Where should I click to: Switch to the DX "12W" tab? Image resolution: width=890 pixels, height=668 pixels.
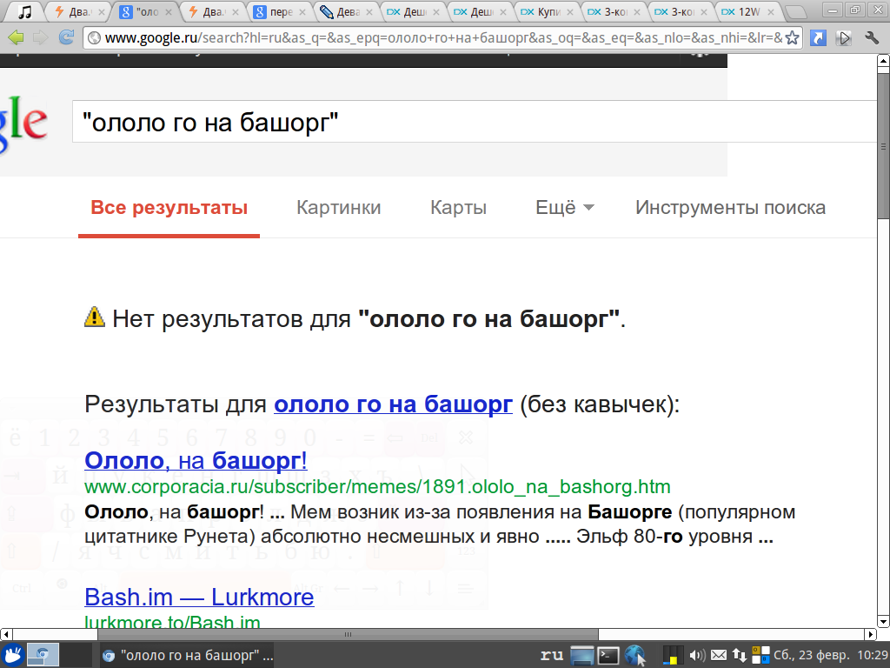click(748, 11)
